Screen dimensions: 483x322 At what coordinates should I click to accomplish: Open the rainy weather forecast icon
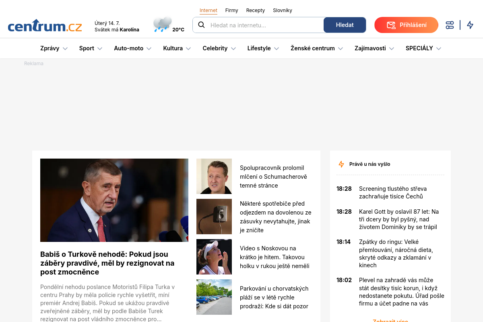coord(162,25)
